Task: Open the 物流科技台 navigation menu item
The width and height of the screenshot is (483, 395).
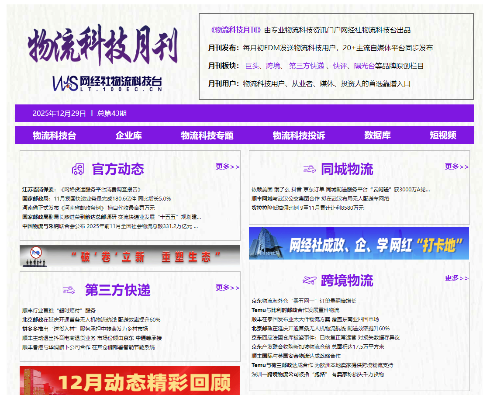Action: [54, 135]
